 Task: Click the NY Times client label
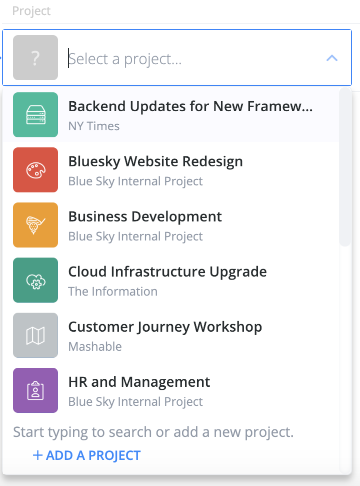pyautogui.click(x=93, y=126)
